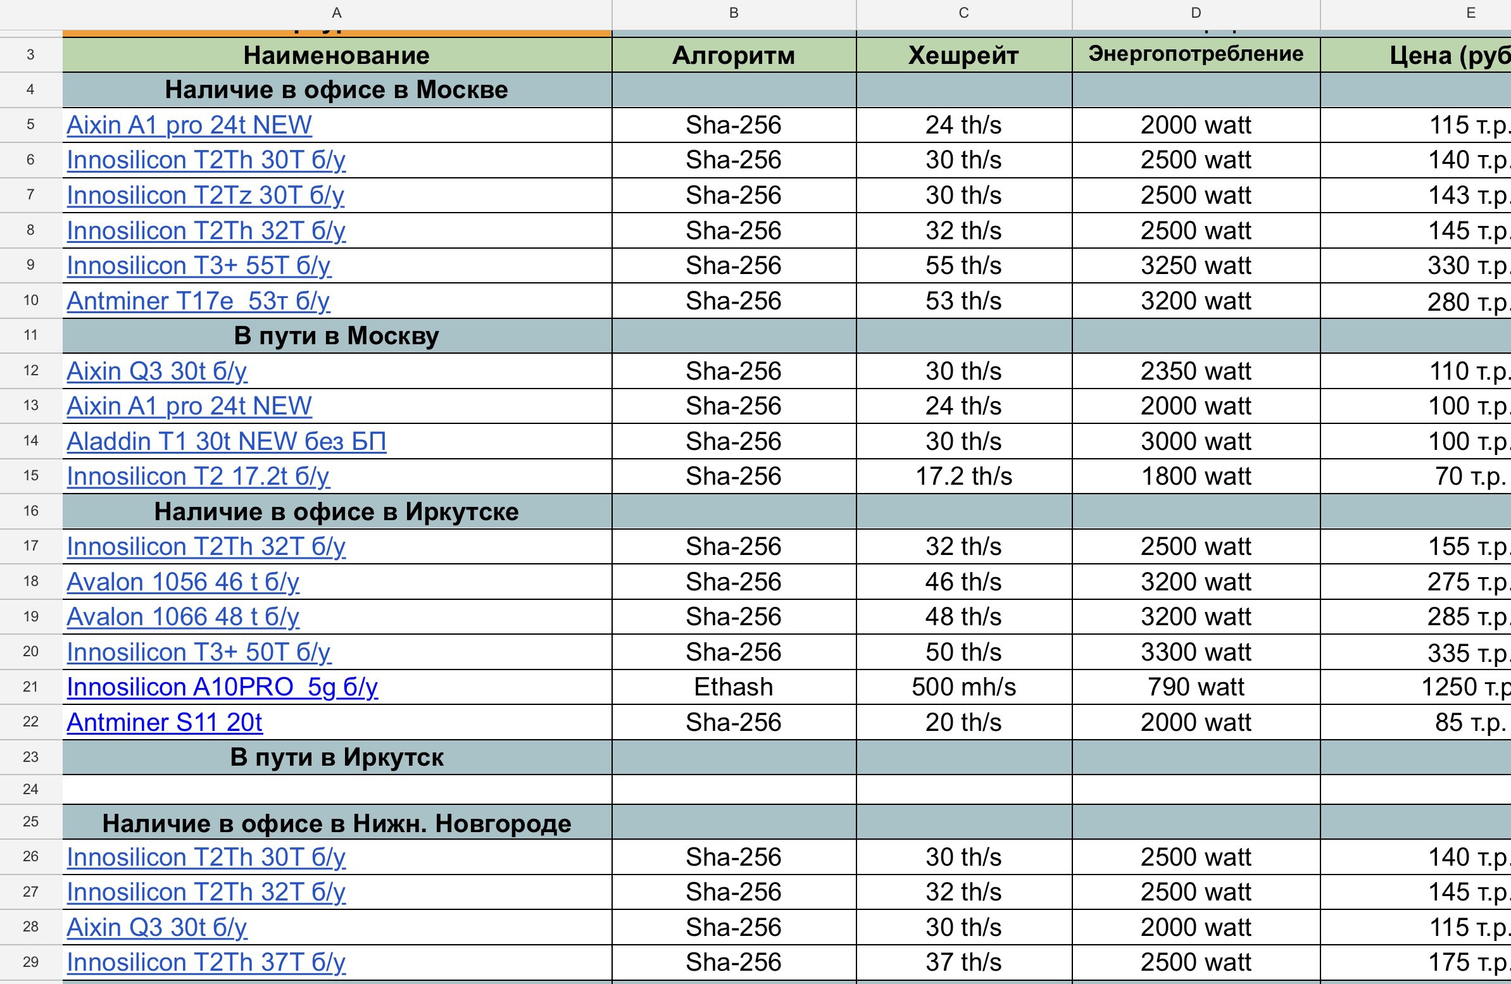Open the Innosilicon T2Th 37T б/у link
Viewport: 1511px width, 984px height.
point(206,962)
